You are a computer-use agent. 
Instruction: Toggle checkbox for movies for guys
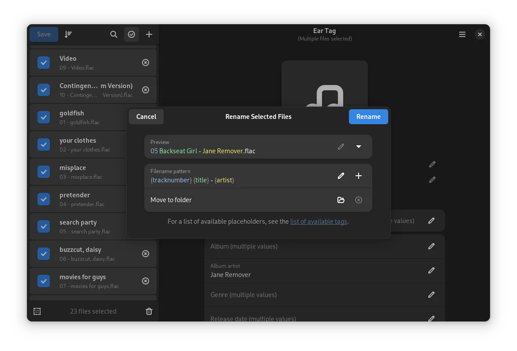[44, 281]
